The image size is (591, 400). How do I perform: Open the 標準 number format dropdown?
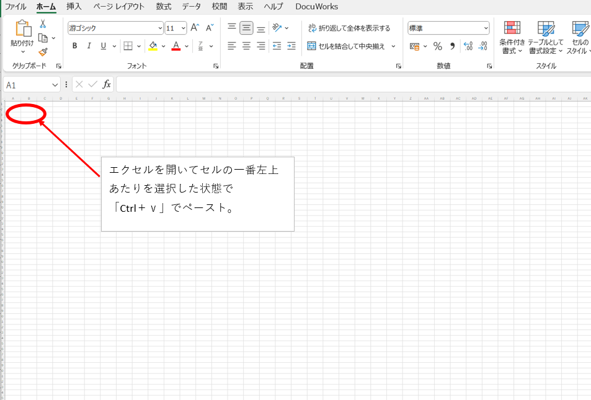(x=486, y=28)
